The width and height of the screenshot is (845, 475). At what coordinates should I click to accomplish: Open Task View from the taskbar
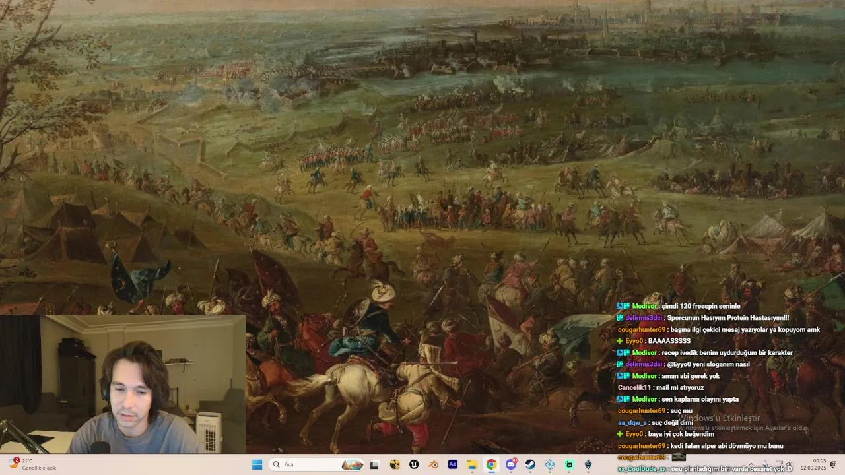tap(374, 464)
